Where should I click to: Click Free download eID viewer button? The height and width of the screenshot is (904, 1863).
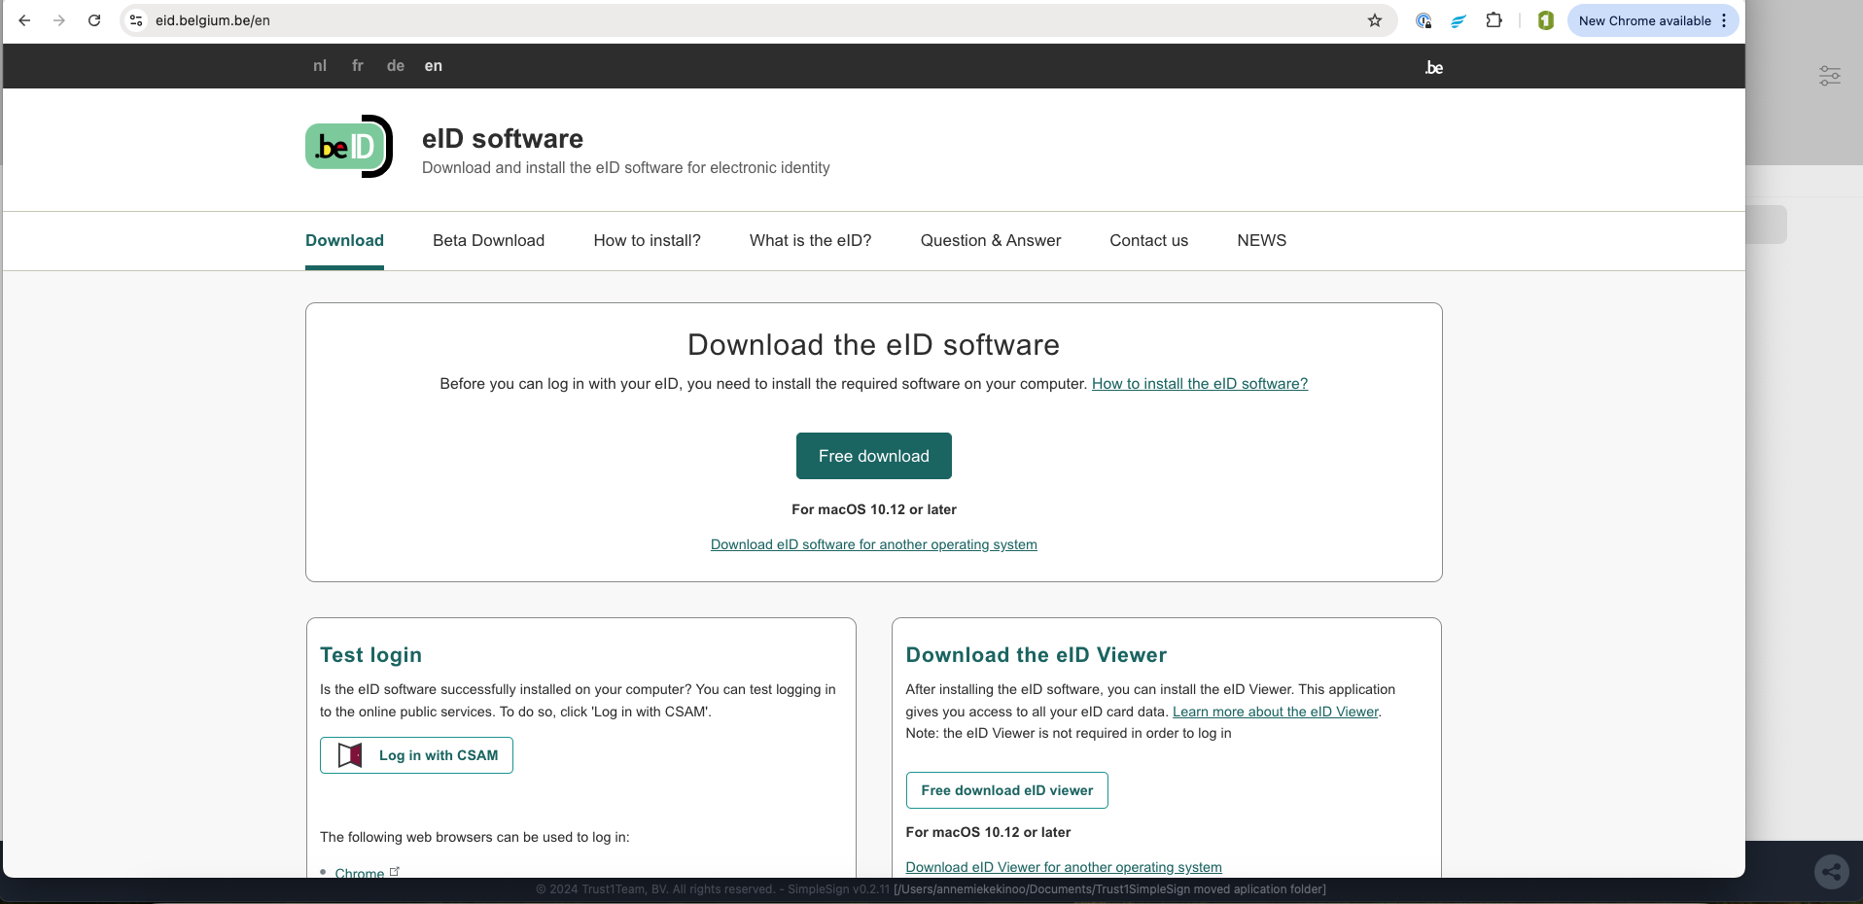(x=1006, y=790)
